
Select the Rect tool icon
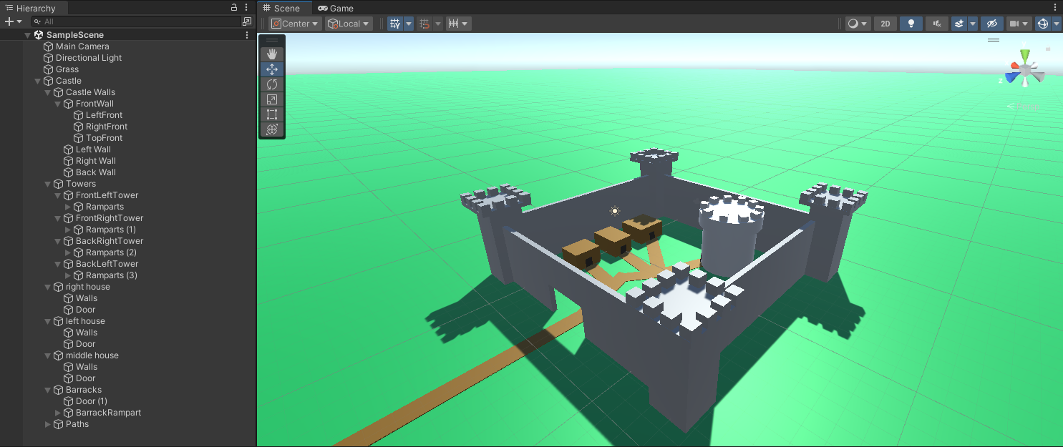point(272,114)
